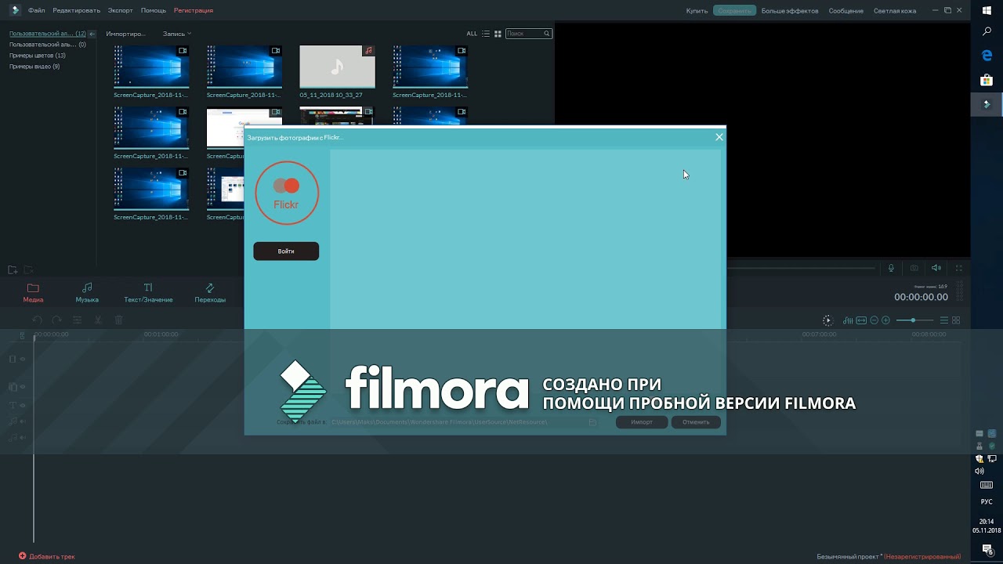
Task: Open Windows notification center icon
Action: (987, 550)
